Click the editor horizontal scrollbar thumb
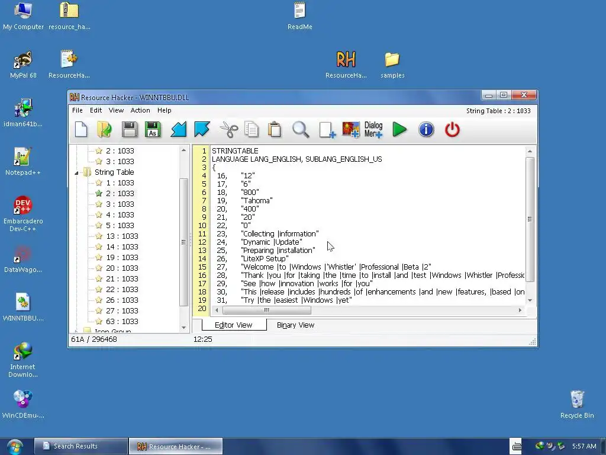606x455 pixels. [267, 310]
